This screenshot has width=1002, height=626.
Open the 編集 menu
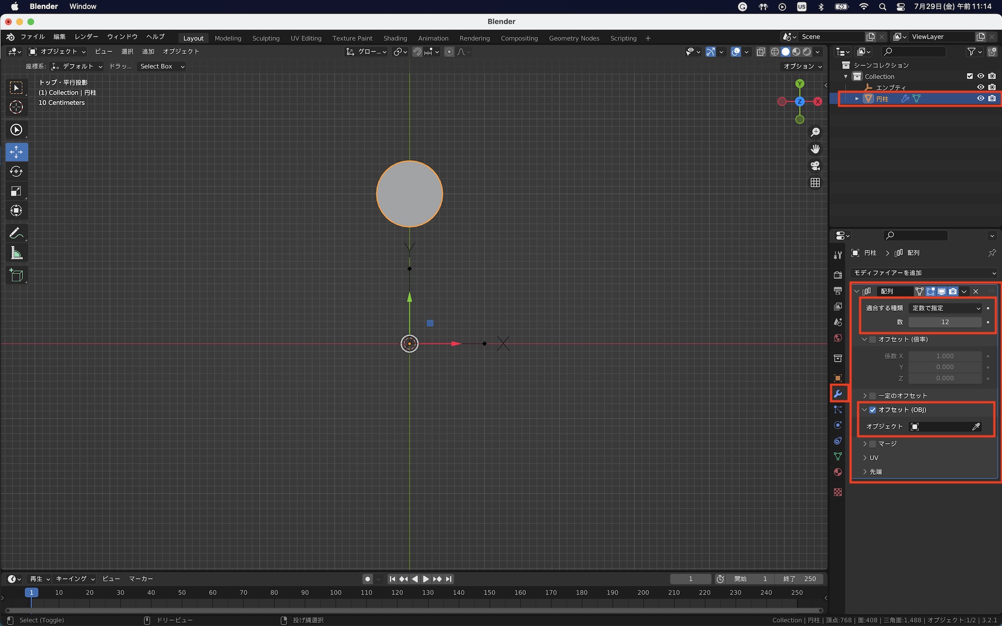(59, 37)
